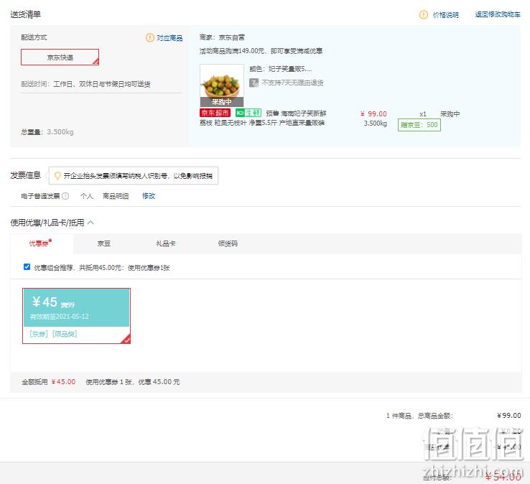This screenshot has height=484, width=530.
Task: Open the lychee product title link
Action: click(263, 118)
